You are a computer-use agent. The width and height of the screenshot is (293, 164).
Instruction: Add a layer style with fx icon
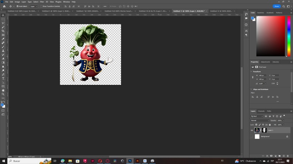pyautogui.click(x=267, y=156)
